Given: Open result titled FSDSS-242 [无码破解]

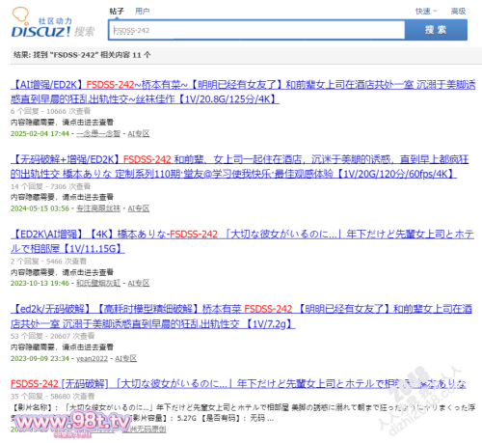Looking at the screenshot, I should tap(238, 383).
